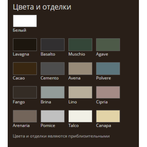Click the 'Polvere' label text
The image size is (147, 147).
point(104,78)
